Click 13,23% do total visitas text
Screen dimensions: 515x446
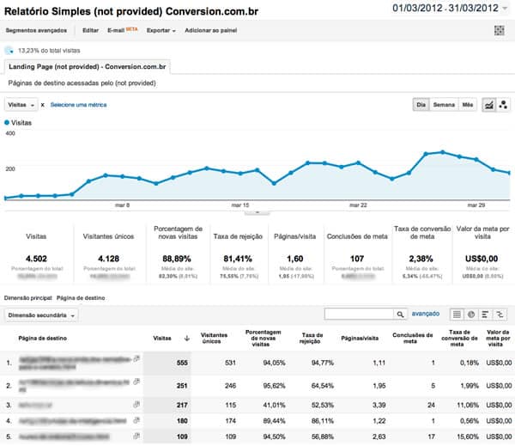[x=49, y=51]
